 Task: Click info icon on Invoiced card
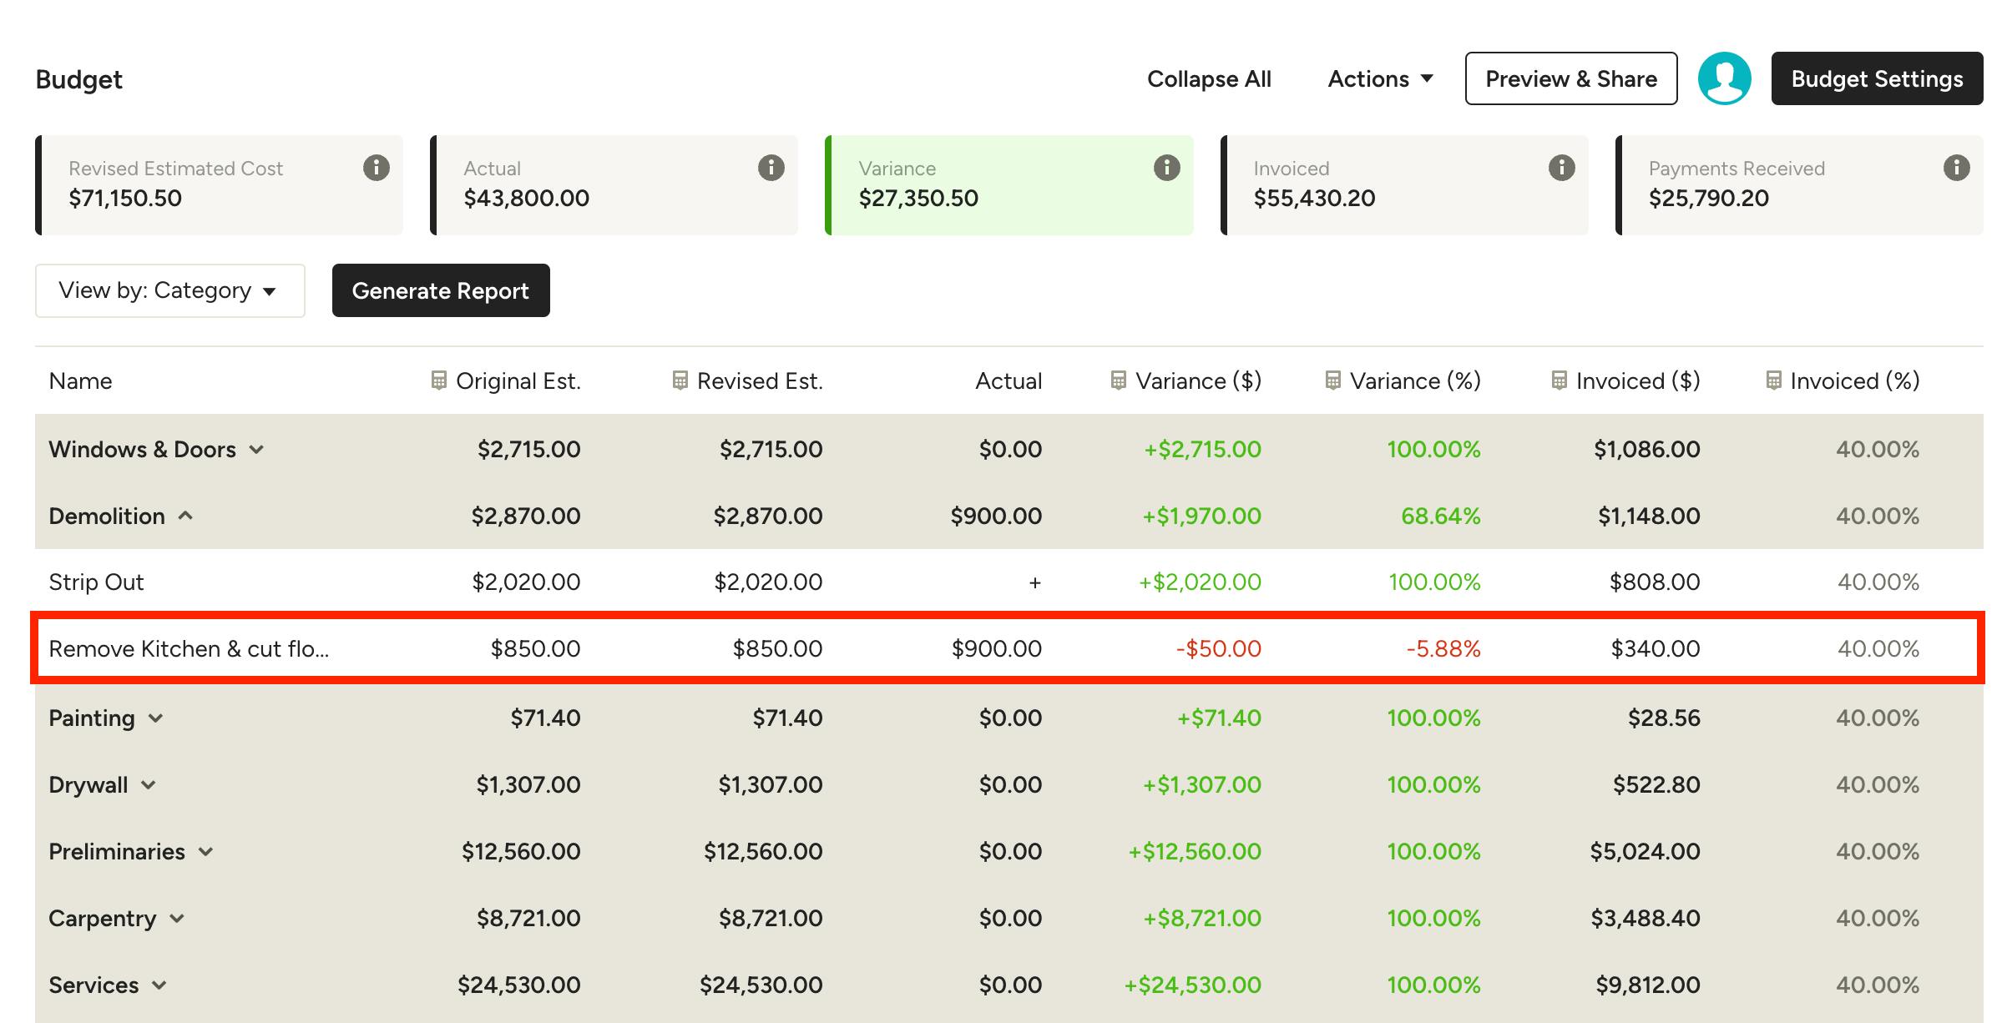point(1562,168)
